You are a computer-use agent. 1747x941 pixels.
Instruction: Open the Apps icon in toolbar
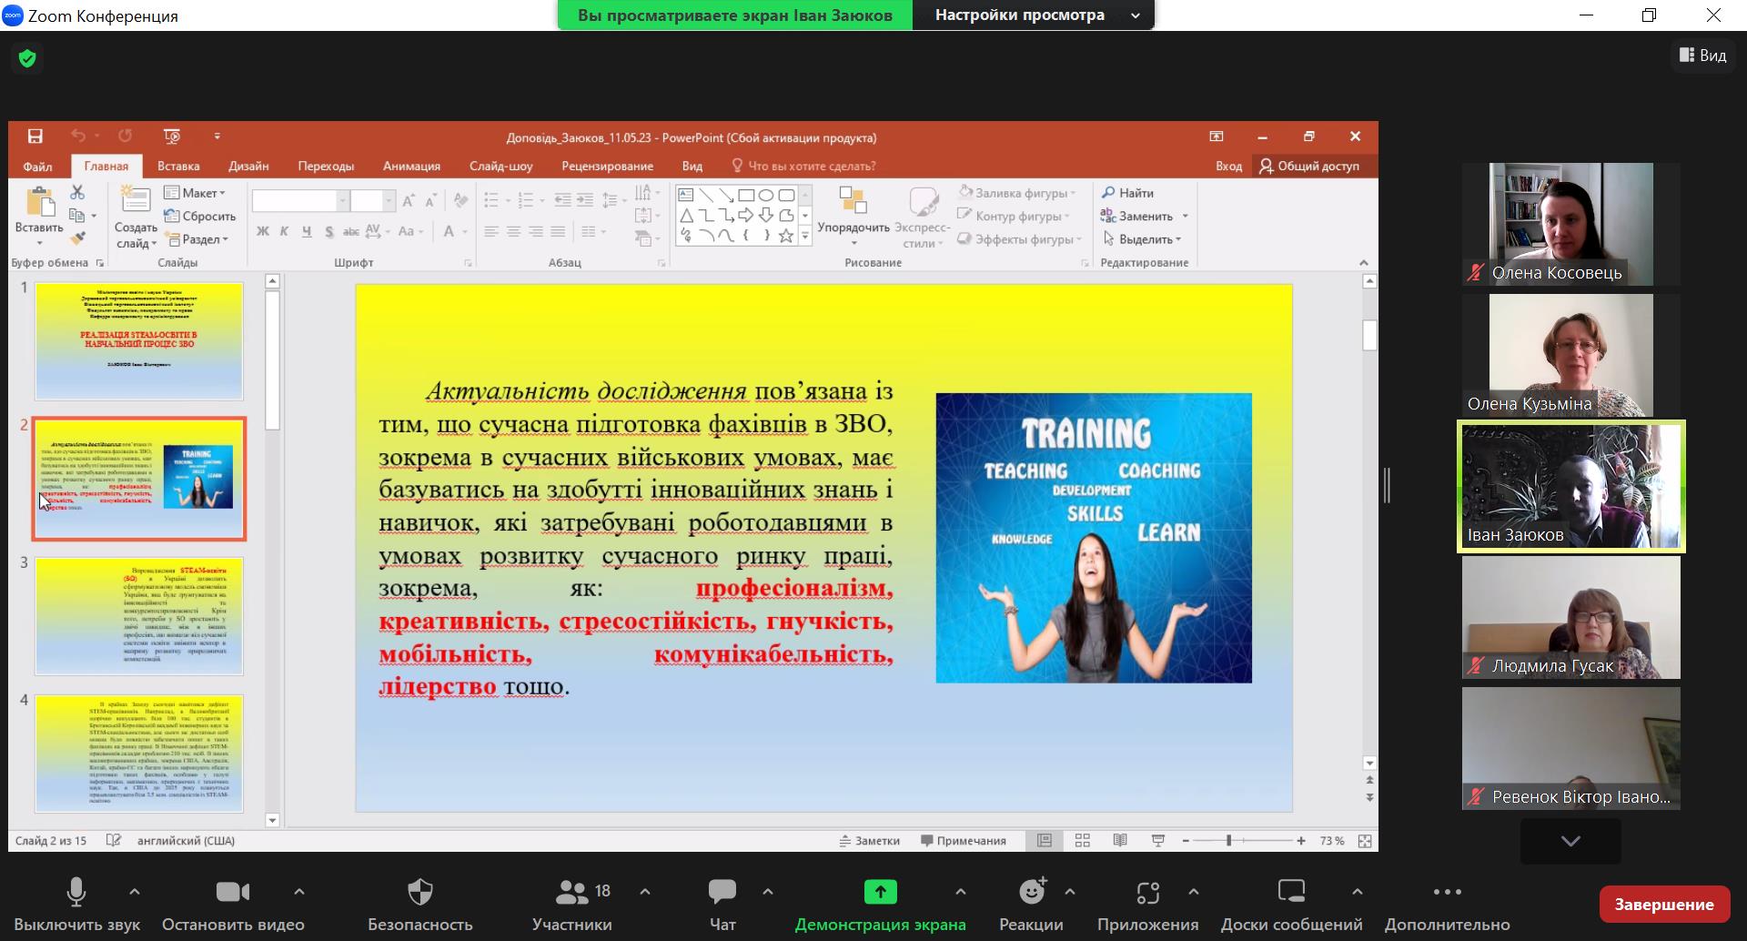pos(1147,893)
